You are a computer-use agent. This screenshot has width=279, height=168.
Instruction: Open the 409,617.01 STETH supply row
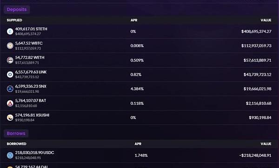point(139,32)
